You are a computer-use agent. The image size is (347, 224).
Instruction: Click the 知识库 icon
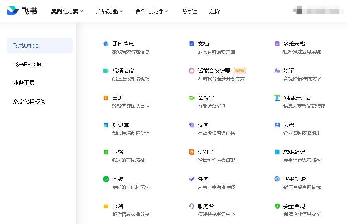[106, 125]
